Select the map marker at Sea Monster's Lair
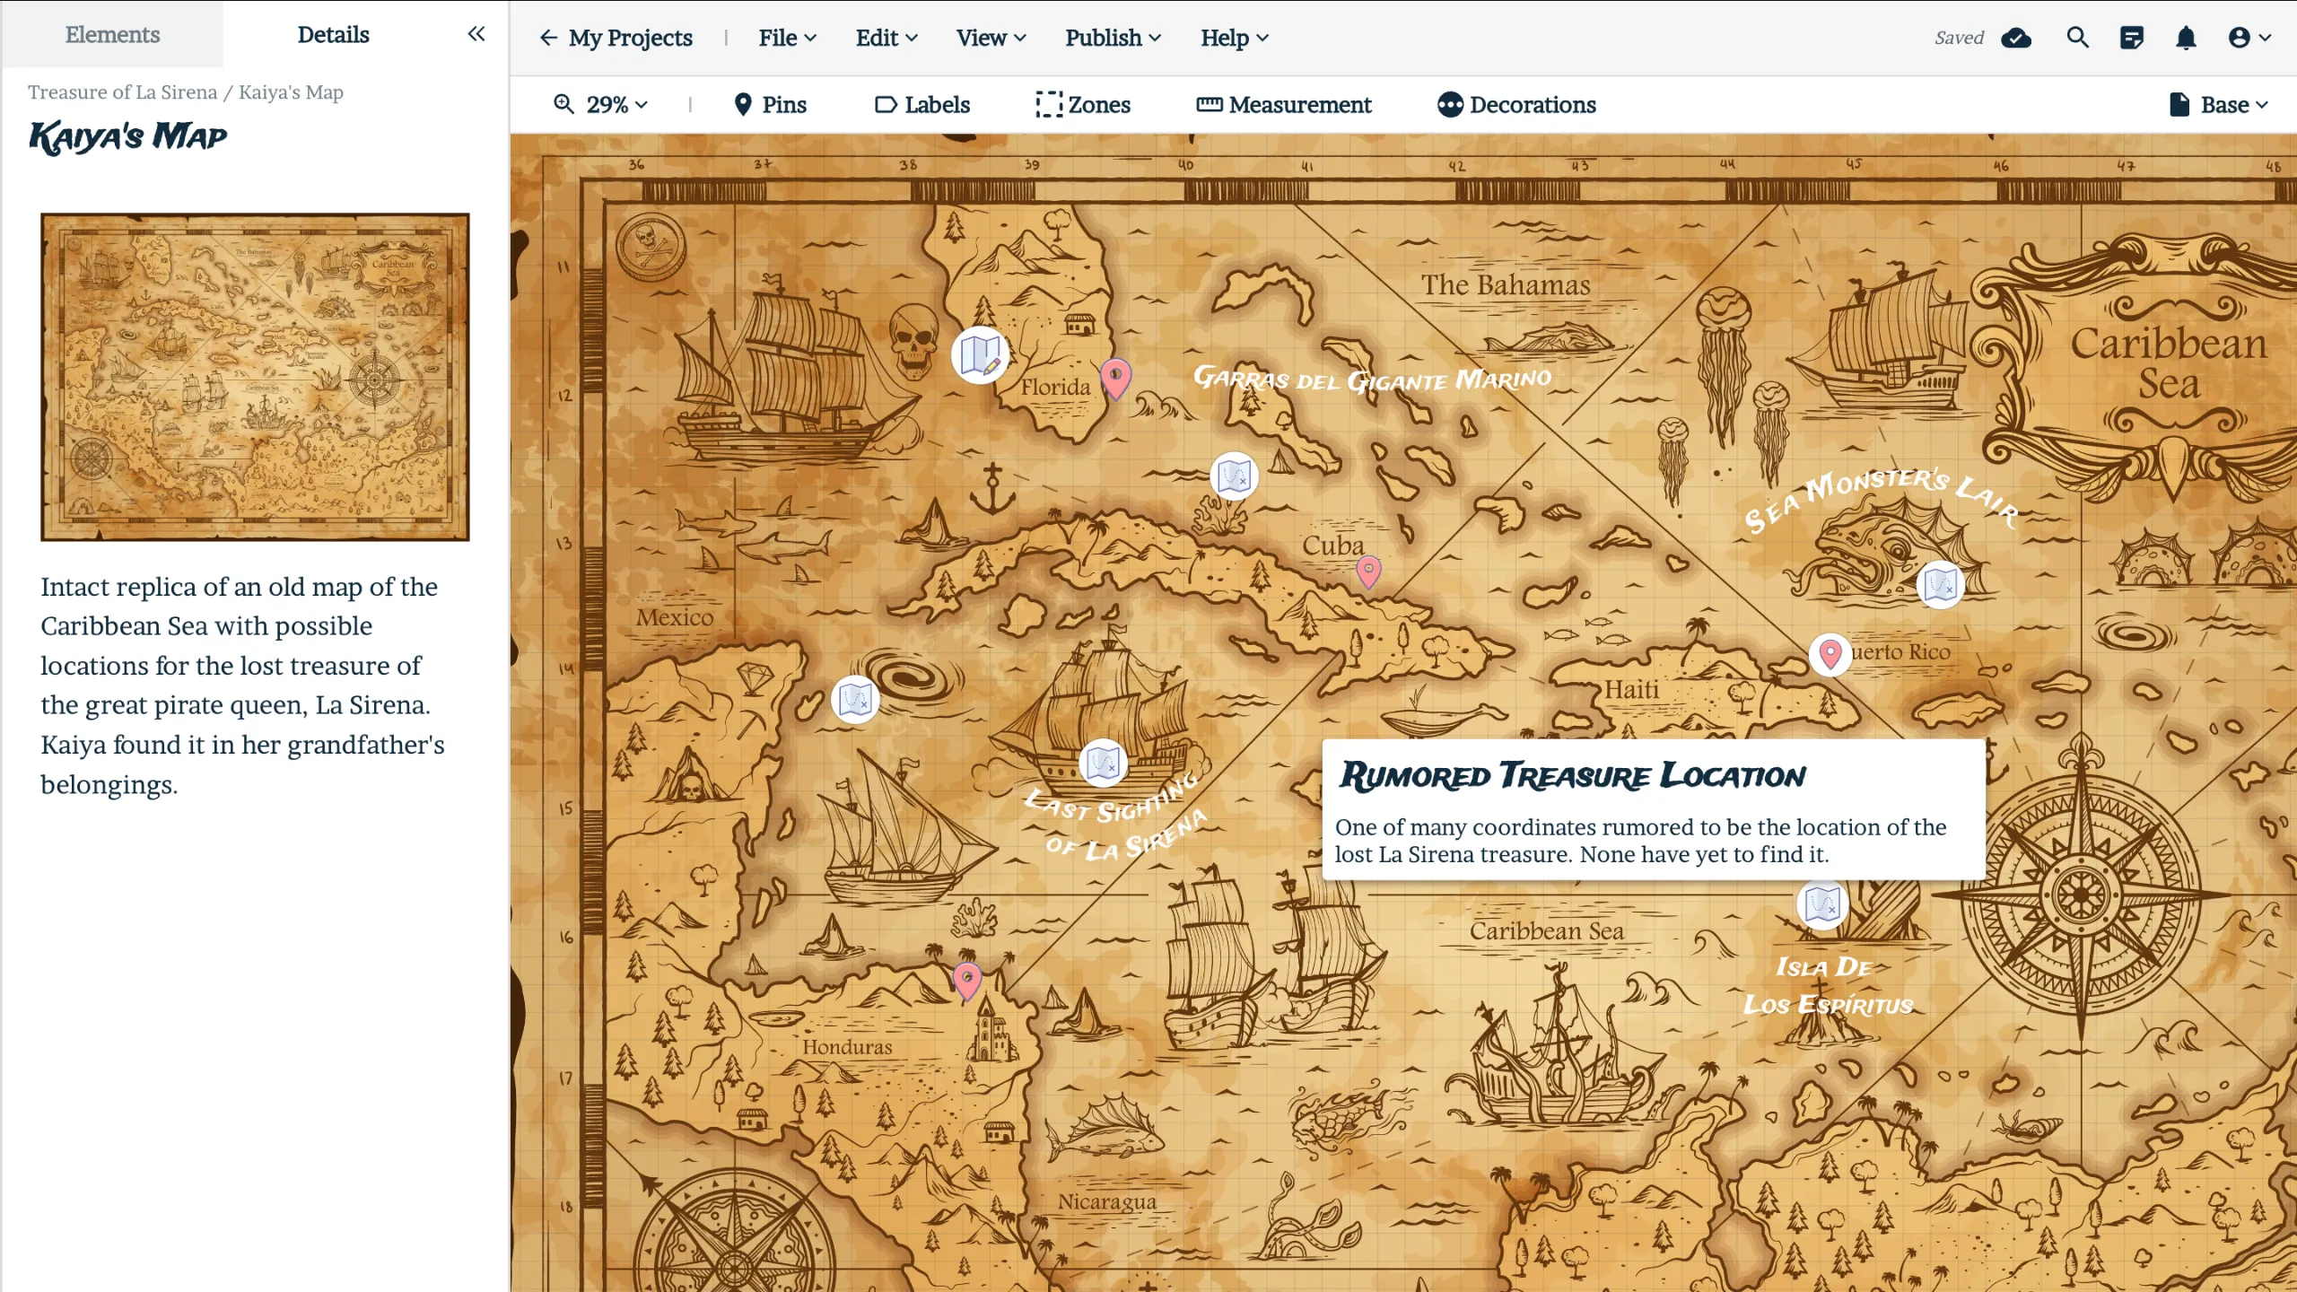This screenshot has width=2297, height=1292. click(x=1940, y=585)
